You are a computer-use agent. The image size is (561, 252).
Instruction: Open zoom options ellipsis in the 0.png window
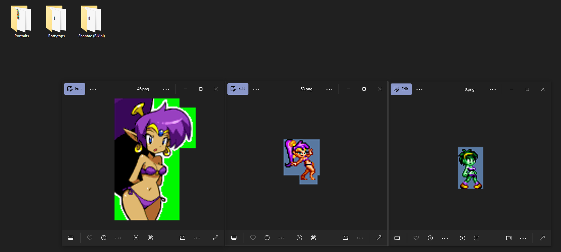(523, 238)
